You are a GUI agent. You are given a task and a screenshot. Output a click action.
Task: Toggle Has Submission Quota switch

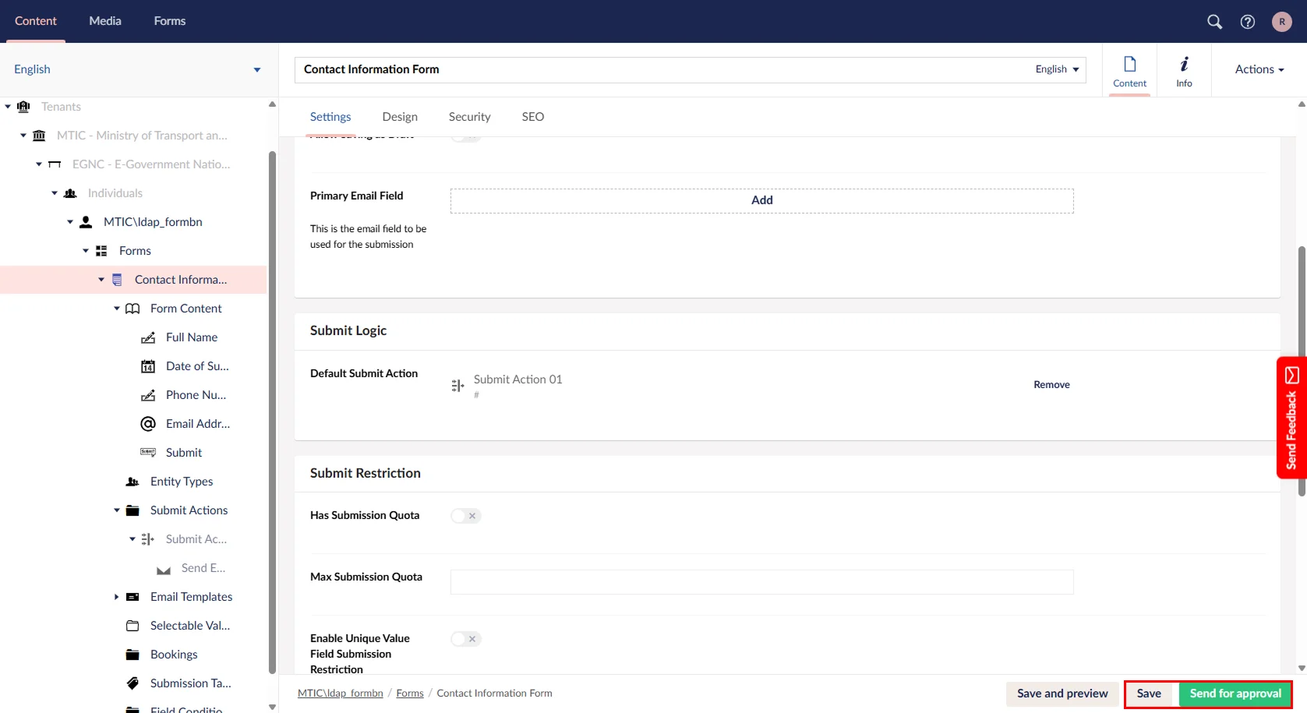pyautogui.click(x=466, y=516)
